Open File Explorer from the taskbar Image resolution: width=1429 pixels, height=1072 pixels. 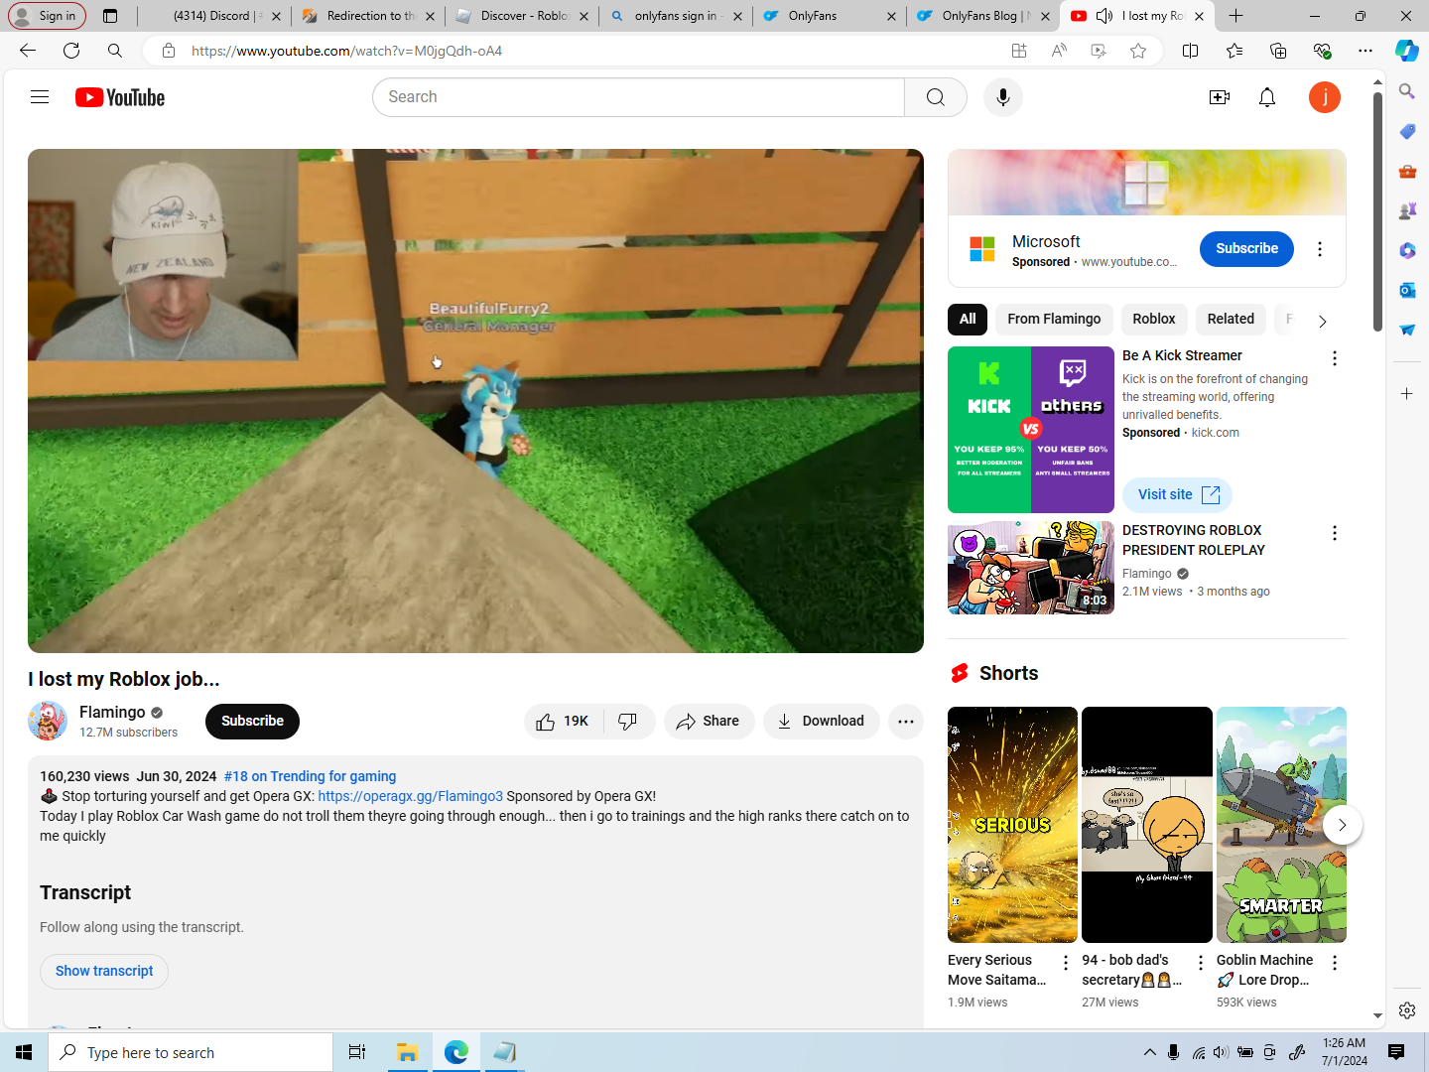pos(407,1052)
